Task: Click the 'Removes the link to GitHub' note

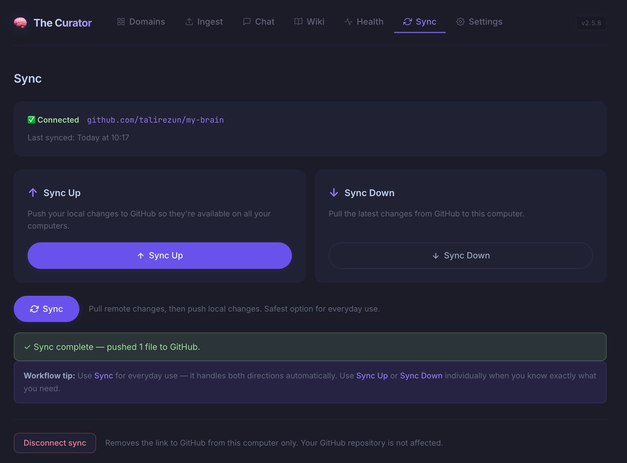Action: pyautogui.click(x=274, y=443)
